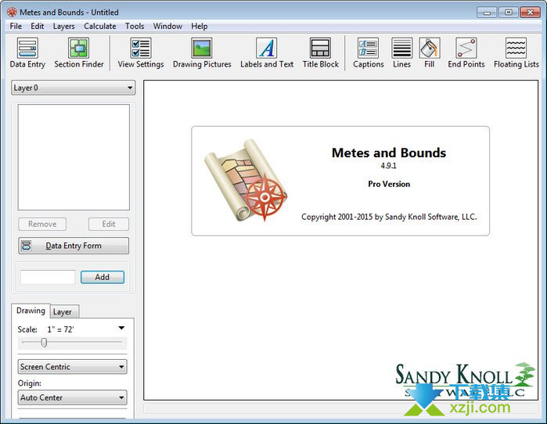Open the Calculate menu
This screenshot has height=424, width=547.
(x=99, y=26)
